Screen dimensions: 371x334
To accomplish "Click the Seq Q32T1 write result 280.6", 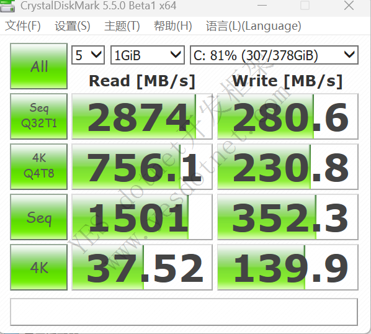I will (288, 116).
